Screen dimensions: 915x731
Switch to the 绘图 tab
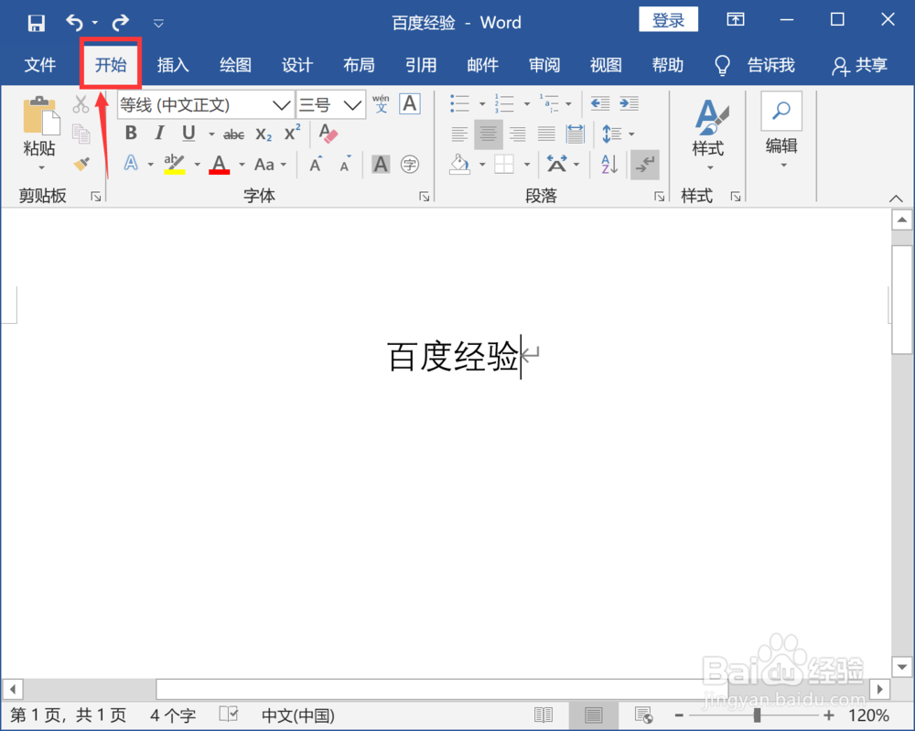(235, 65)
